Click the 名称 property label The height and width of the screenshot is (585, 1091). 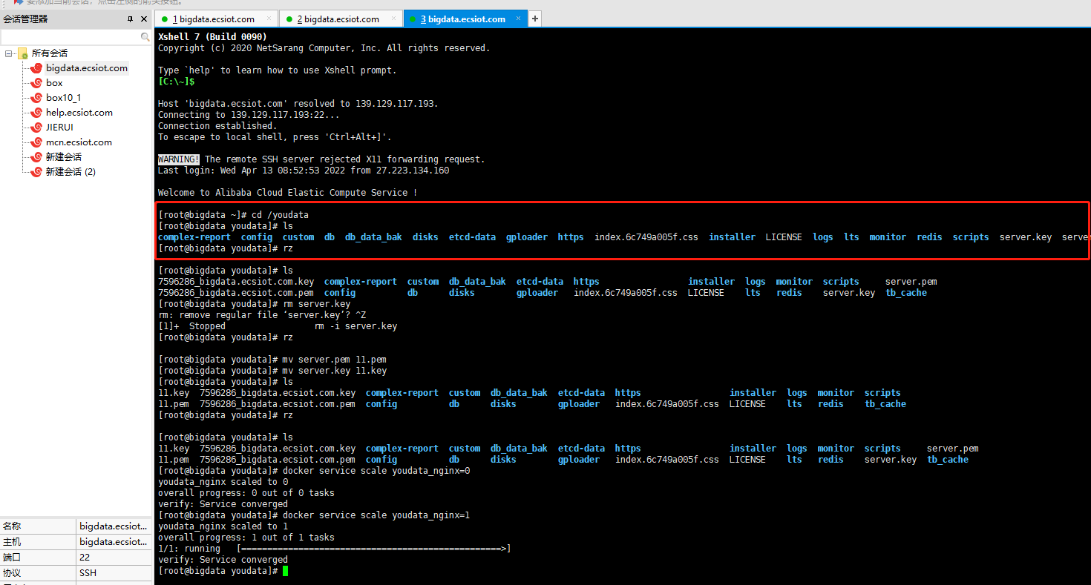12,526
